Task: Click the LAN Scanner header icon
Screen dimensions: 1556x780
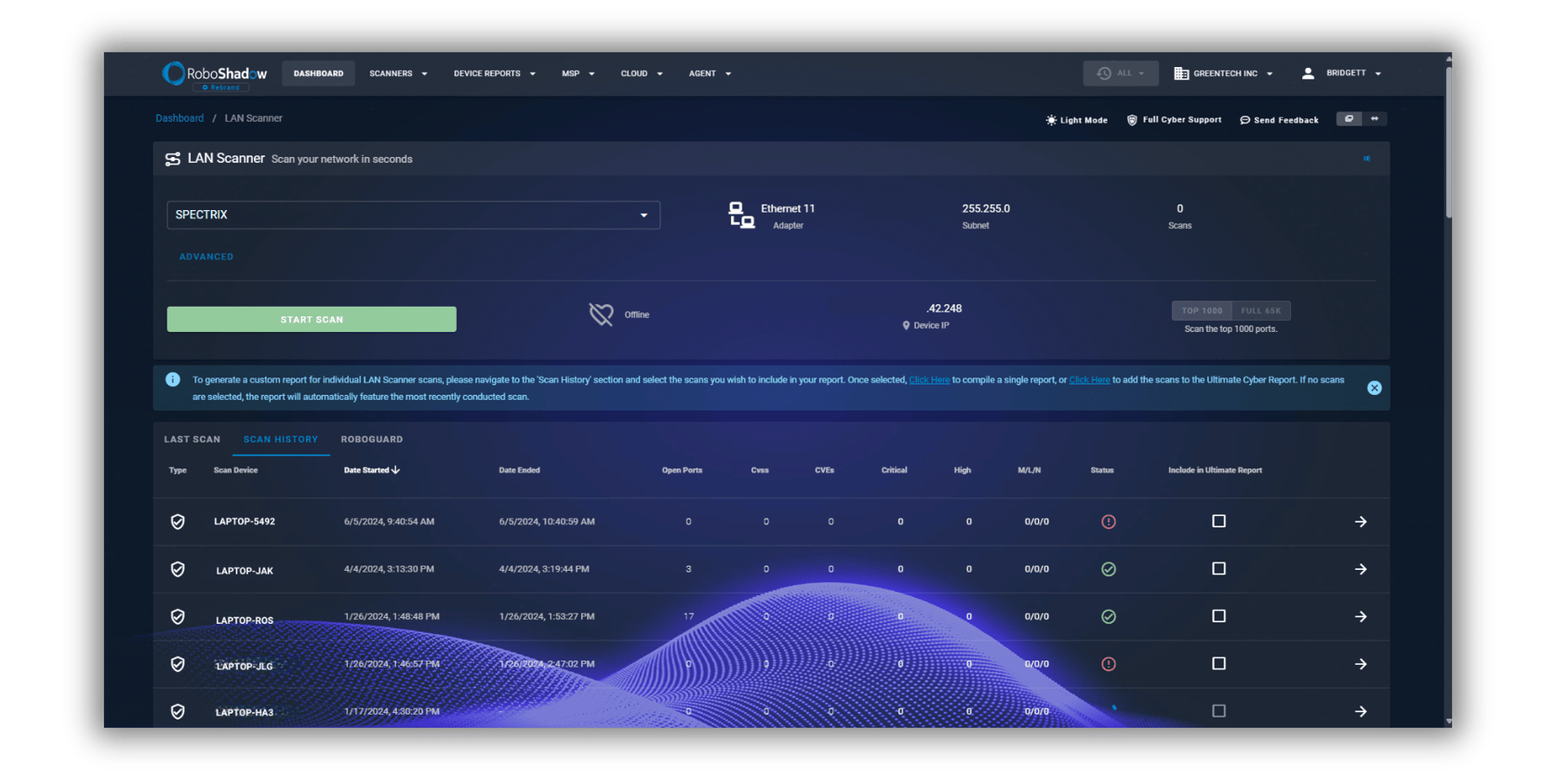Action: click(173, 159)
